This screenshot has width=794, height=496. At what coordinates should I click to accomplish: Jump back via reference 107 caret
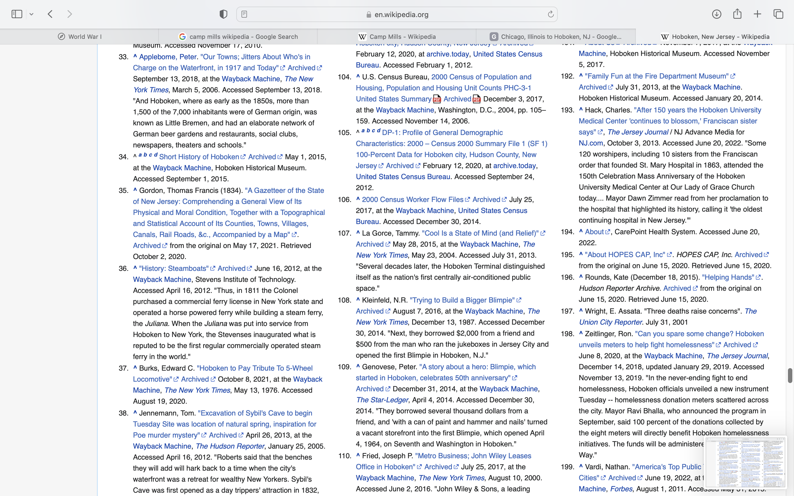[x=358, y=233]
